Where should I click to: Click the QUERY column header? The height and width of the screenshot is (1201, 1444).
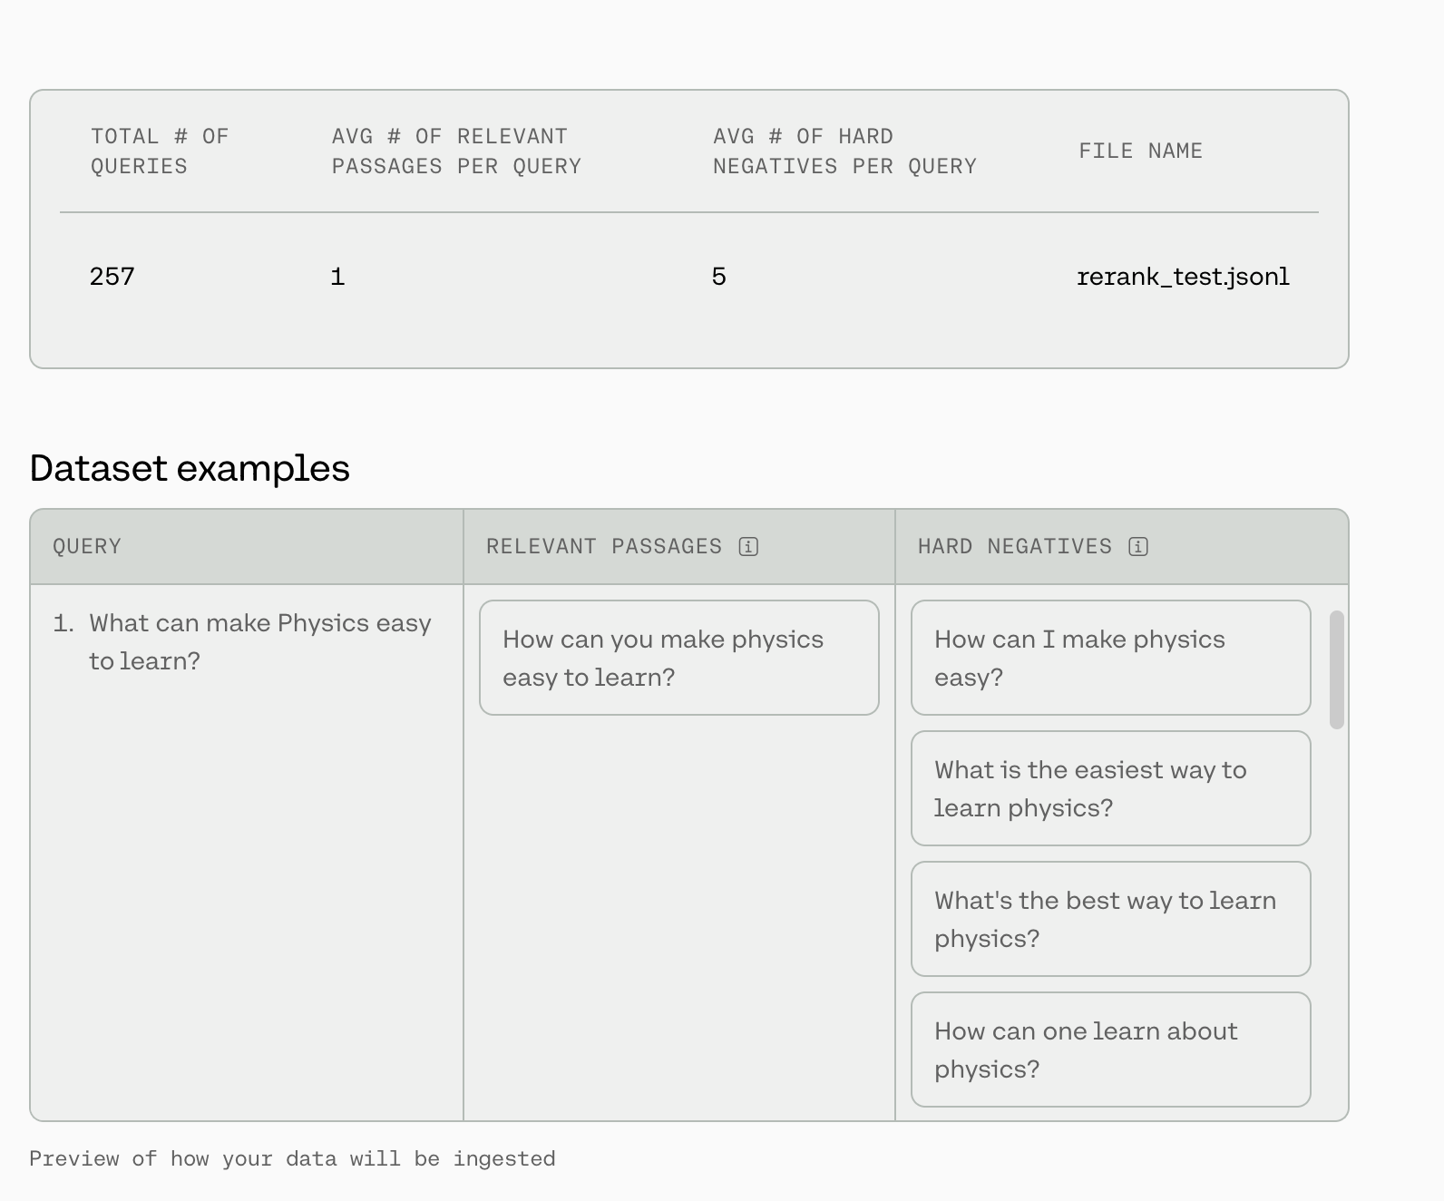pos(87,546)
